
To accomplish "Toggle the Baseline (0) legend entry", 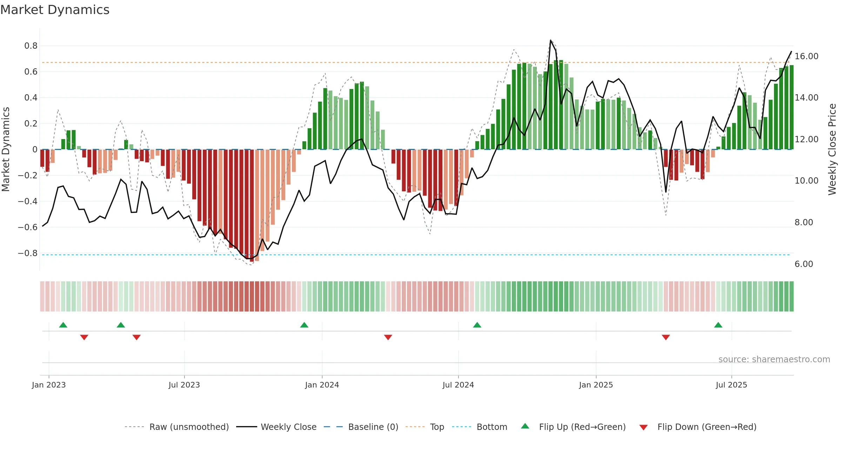I will 361,427.
